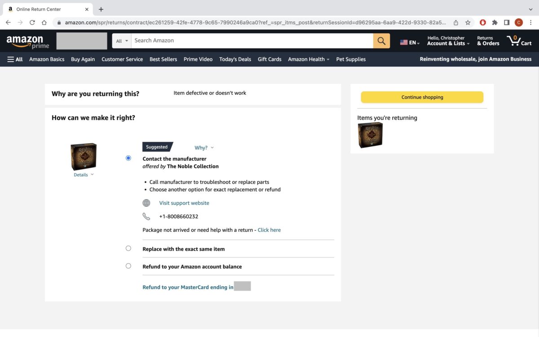
Task: Open a new browser tab
Action: coord(101,9)
